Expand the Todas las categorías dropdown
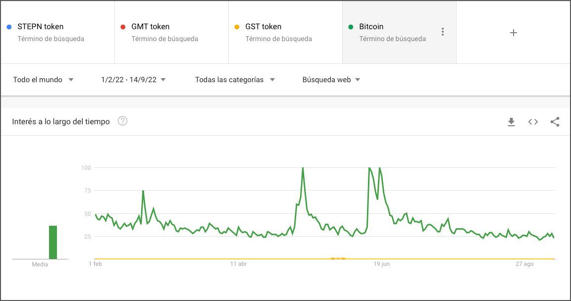Image resolution: width=571 pixels, height=301 pixels. pyautogui.click(x=235, y=79)
